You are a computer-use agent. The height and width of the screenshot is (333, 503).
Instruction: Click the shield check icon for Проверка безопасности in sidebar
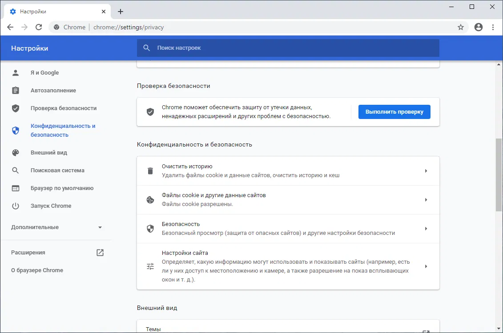coord(16,108)
